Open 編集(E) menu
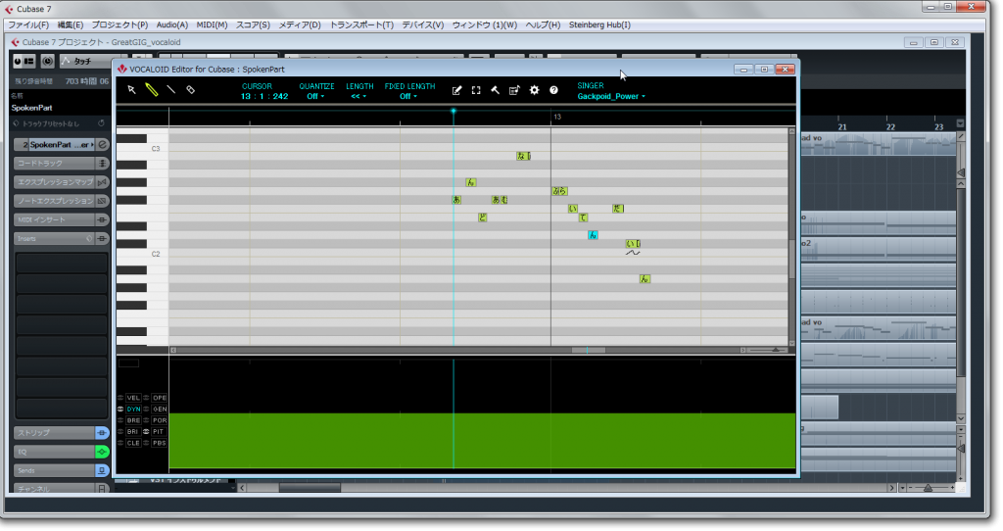The image size is (1003, 531). [x=71, y=24]
